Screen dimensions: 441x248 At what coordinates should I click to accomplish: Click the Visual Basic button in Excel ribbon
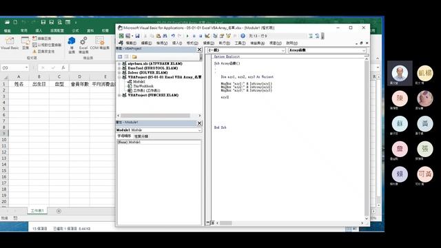pyautogui.click(x=10, y=43)
